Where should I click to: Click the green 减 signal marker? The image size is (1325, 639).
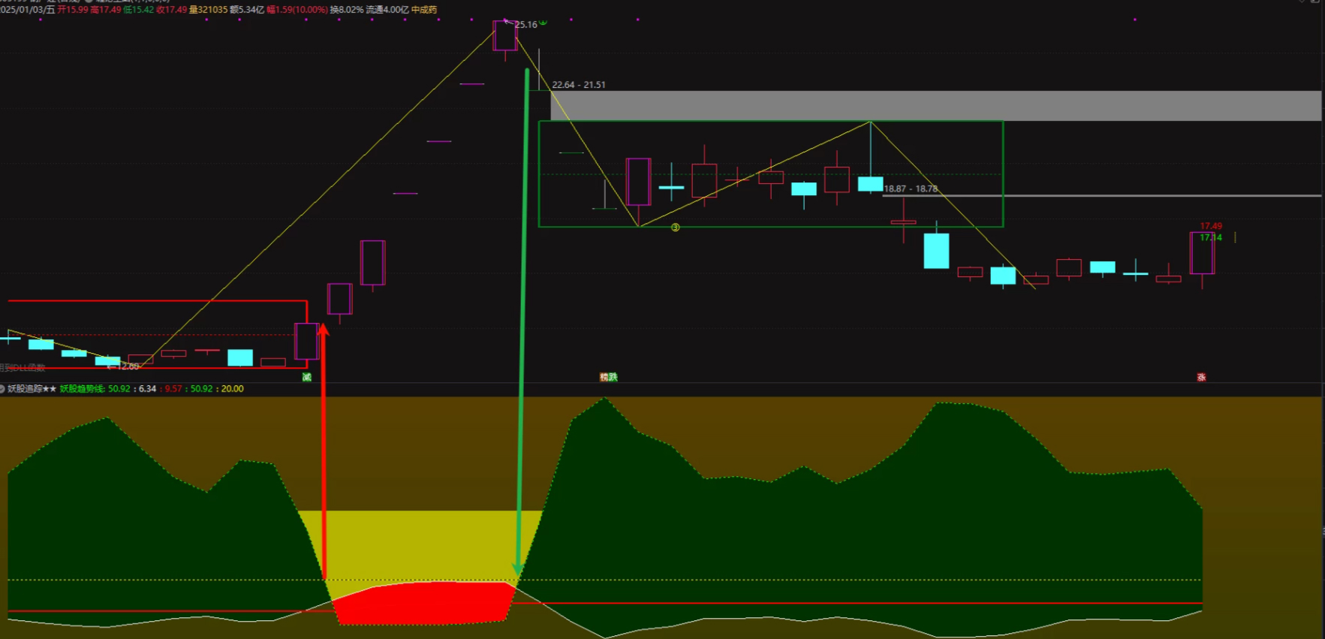tap(306, 377)
